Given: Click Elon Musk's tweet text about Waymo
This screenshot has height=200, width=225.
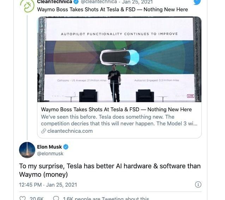Looking at the screenshot, I should [110, 170].
